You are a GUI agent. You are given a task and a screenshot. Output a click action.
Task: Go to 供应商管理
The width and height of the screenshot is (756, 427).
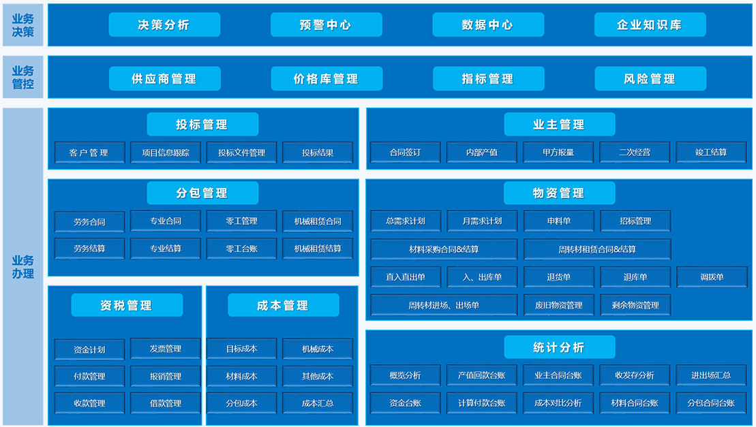pyautogui.click(x=164, y=79)
